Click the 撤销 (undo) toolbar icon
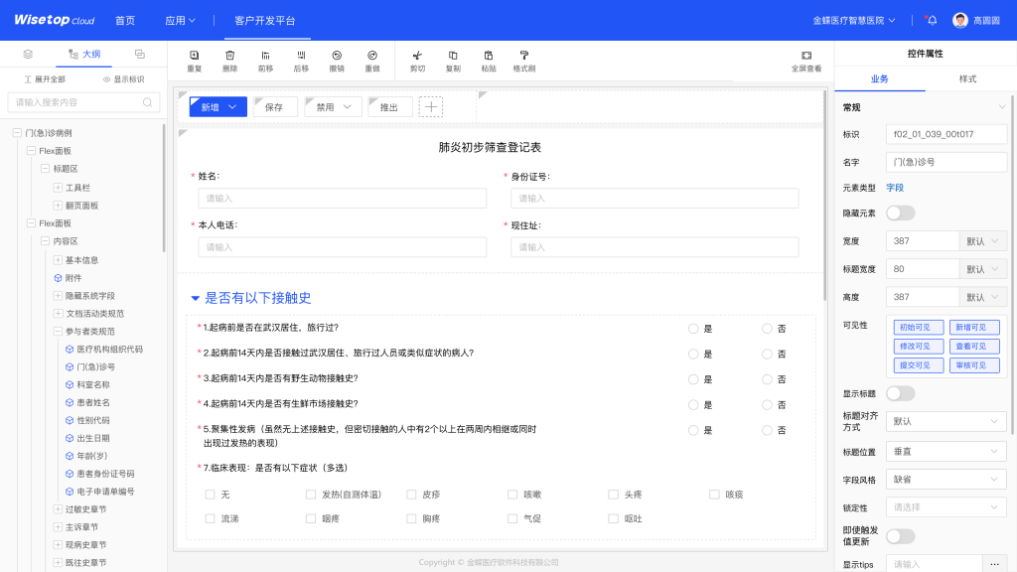The width and height of the screenshot is (1017, 572). tap(337, 56)
